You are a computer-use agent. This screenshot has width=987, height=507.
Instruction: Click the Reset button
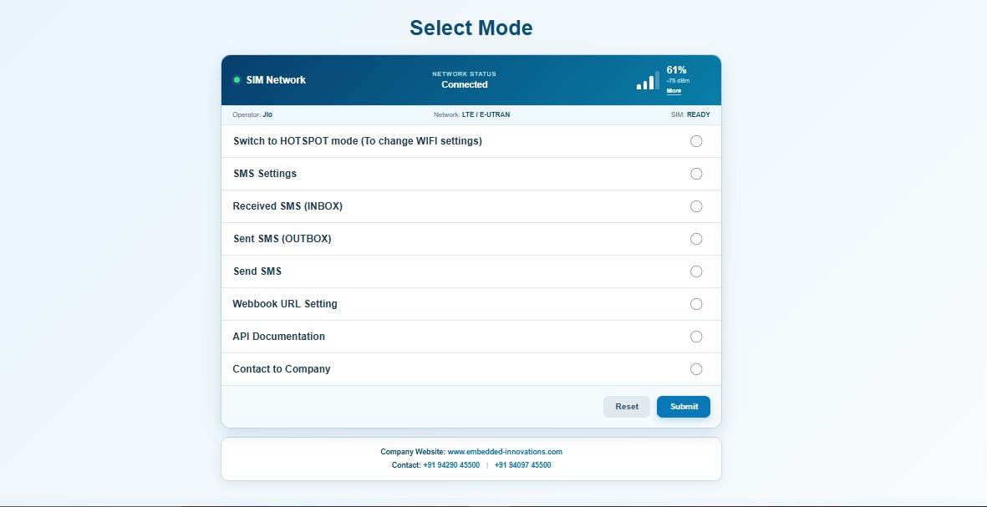coord(627,407)
